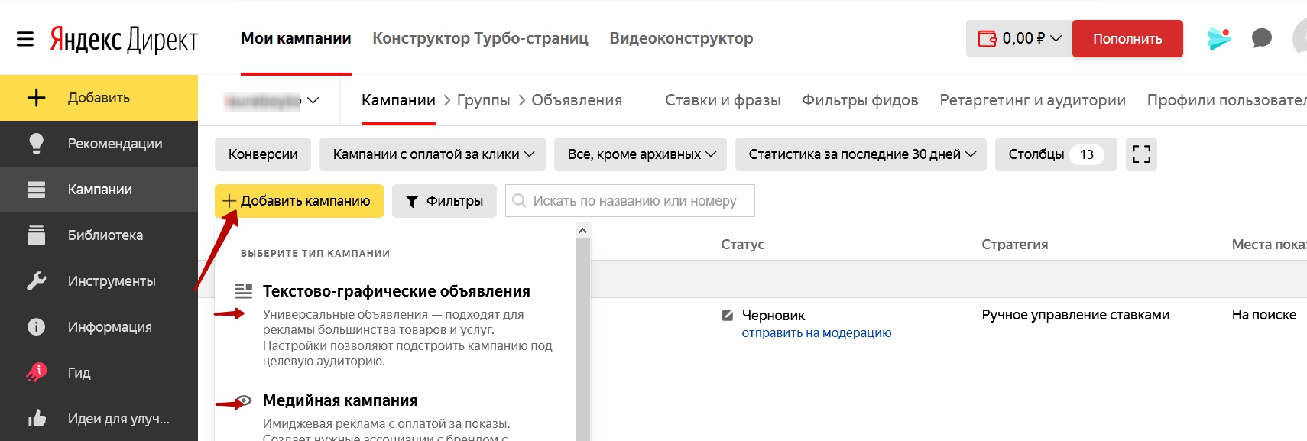
Task: Open the chat bubble support icon
Action: pos(1262,38)
